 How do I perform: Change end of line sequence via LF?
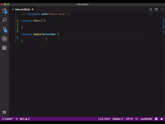(x=137, y=119)
